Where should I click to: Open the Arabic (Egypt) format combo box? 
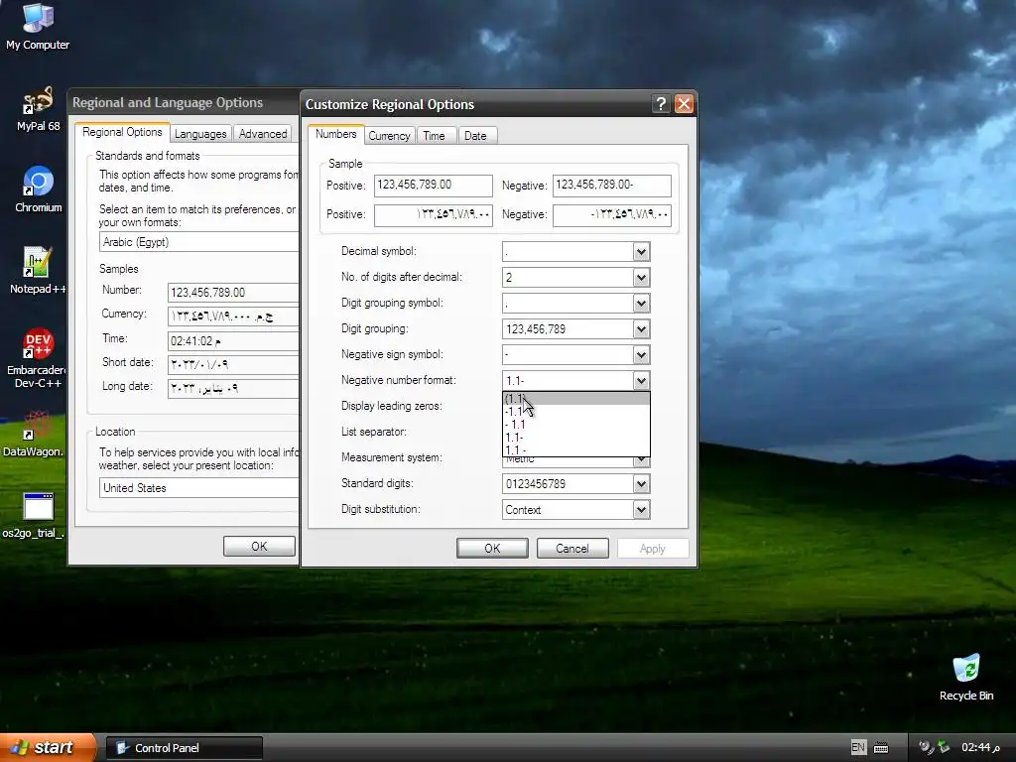(x=198, y=242)
